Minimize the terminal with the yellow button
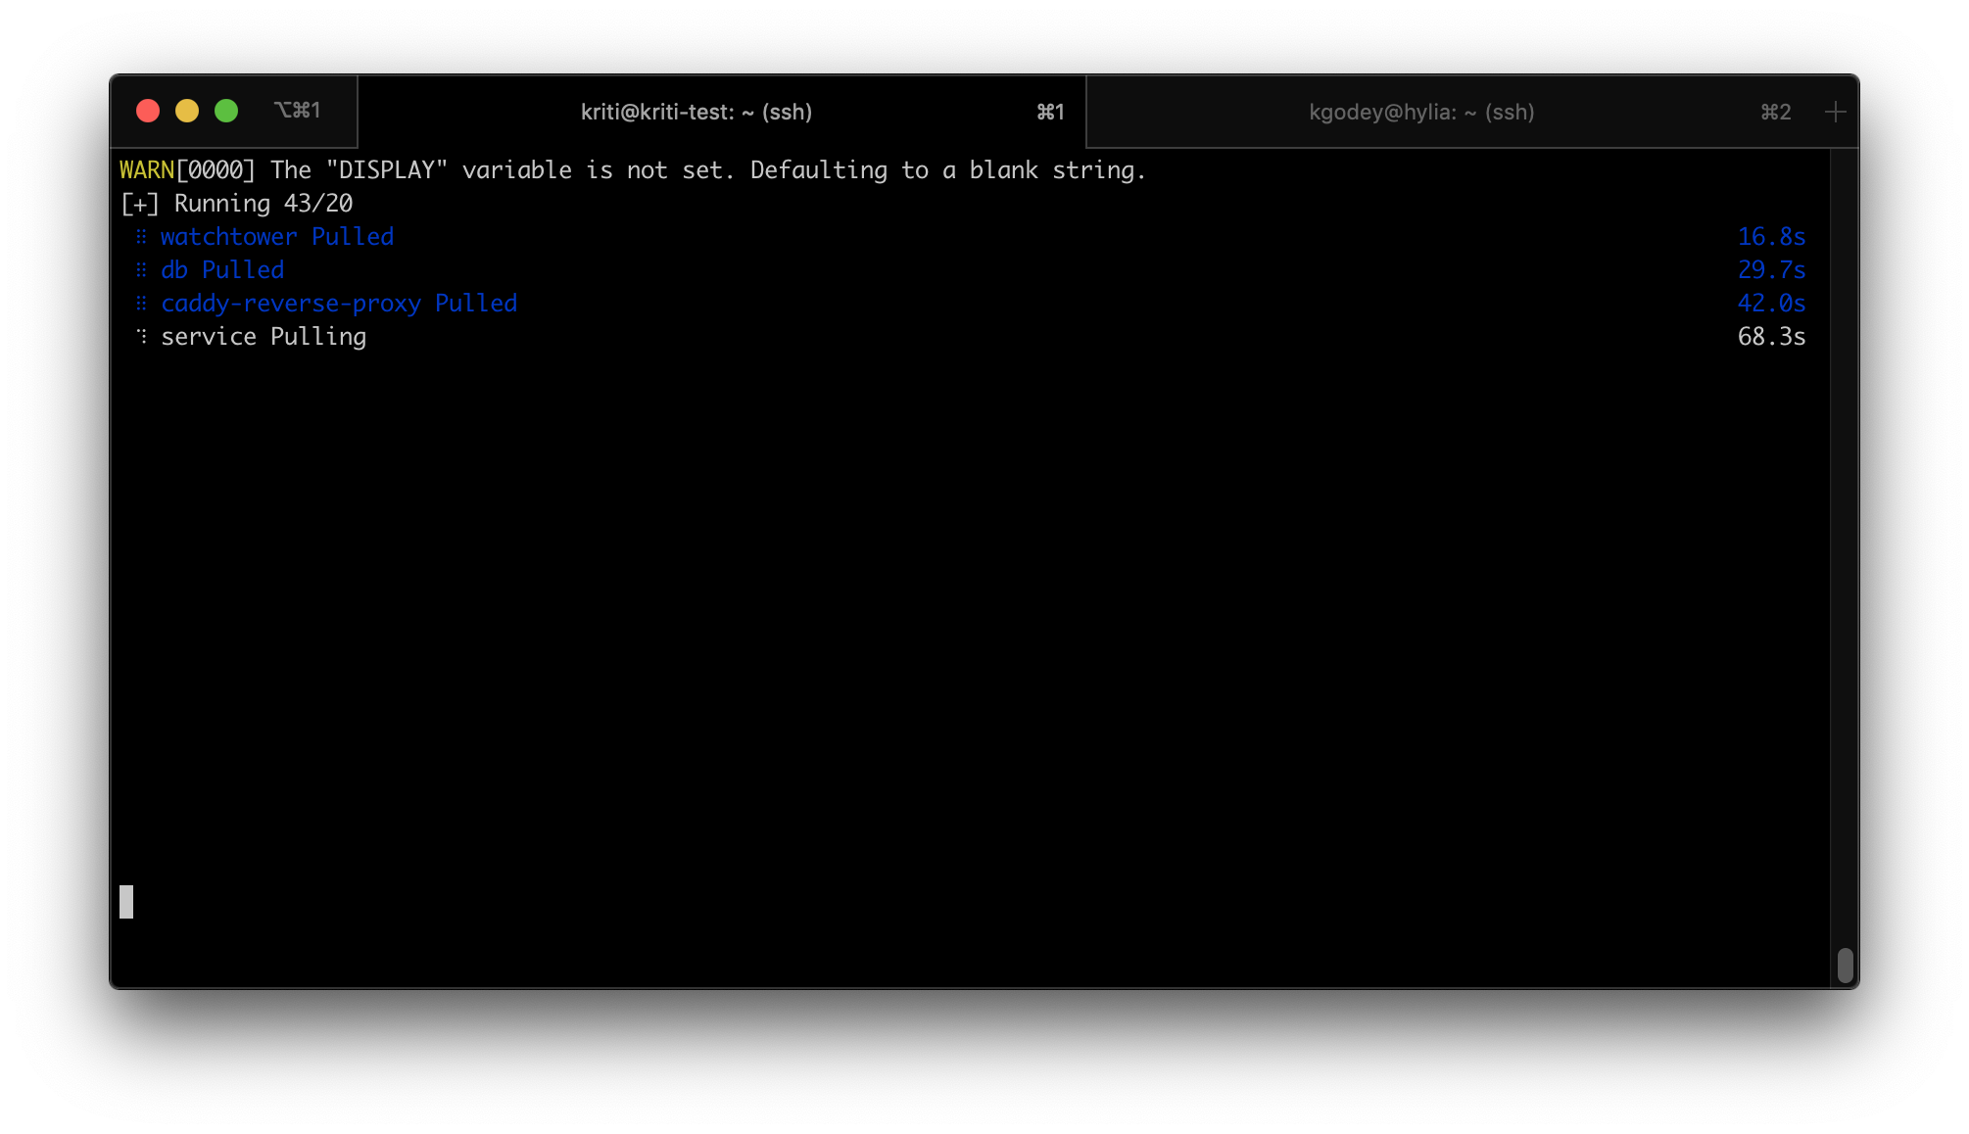 coord(187,111)
